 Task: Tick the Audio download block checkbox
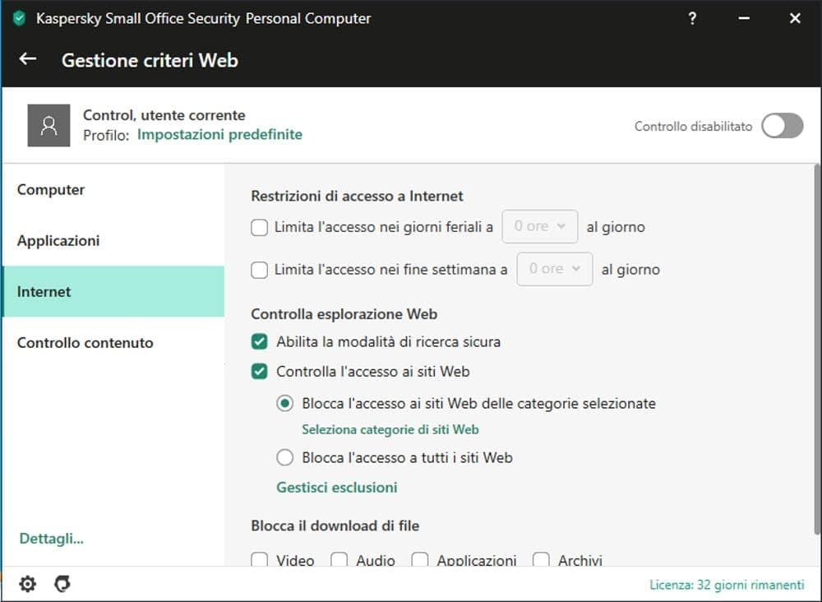coord(339,559)
